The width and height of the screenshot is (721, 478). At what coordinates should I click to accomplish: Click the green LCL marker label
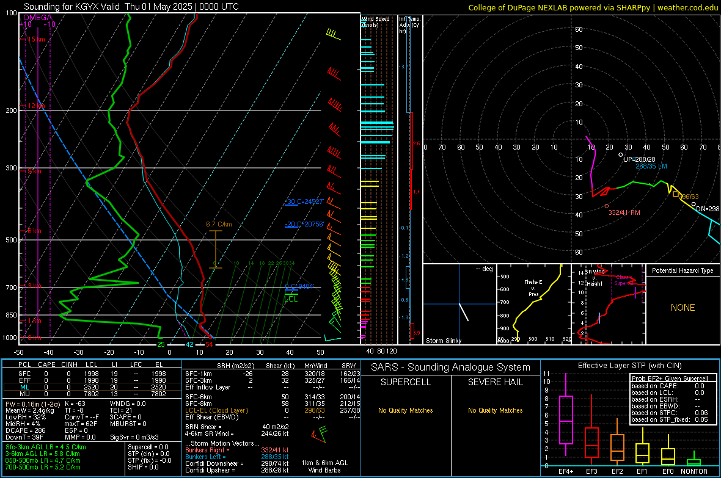(291, 299)
